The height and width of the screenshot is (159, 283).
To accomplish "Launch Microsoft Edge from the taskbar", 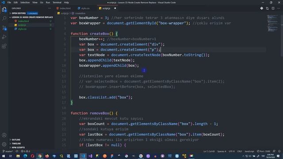I will point(25,156).
